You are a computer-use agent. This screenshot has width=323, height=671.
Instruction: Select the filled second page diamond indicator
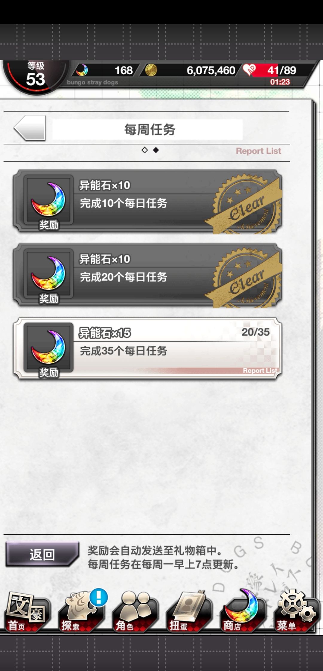point(156,150)
